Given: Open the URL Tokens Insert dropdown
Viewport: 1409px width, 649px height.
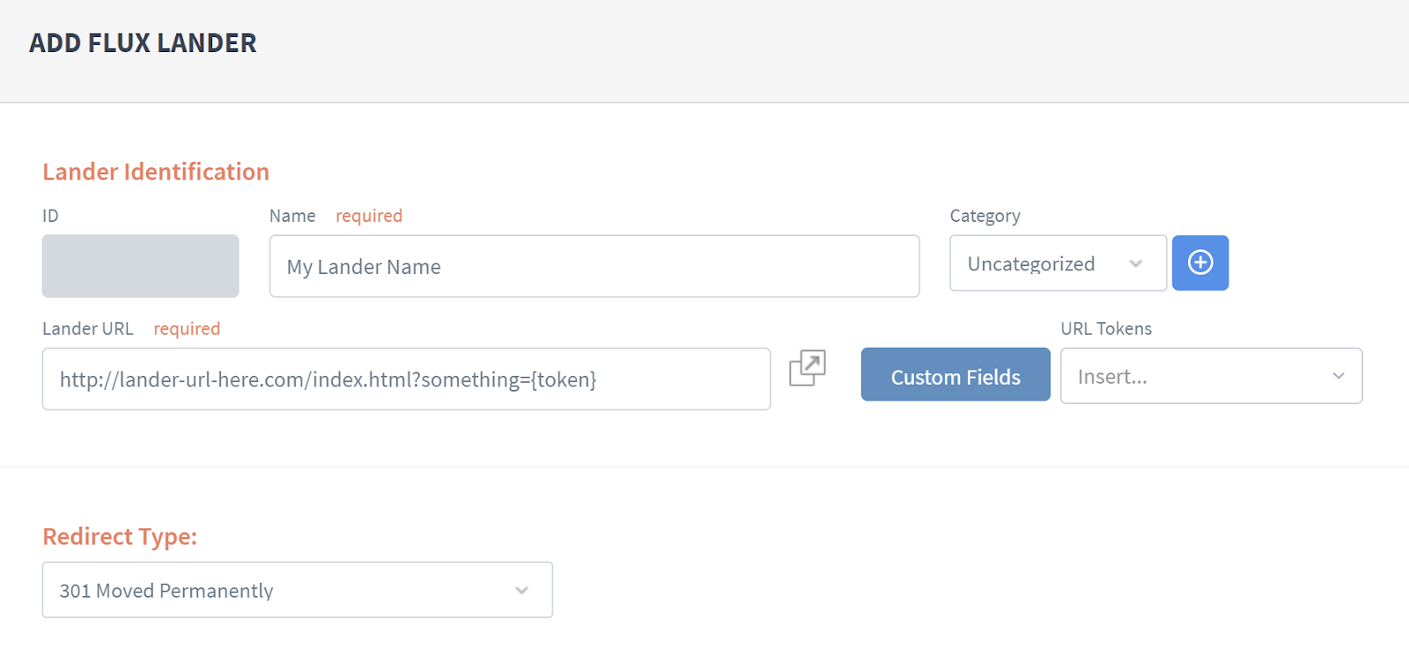Looking at the screenshot, I should pyautogui.click(x=1211, y=376).
